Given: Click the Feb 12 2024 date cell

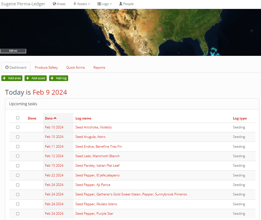Looking at the screenshot, I should (54, 156).
